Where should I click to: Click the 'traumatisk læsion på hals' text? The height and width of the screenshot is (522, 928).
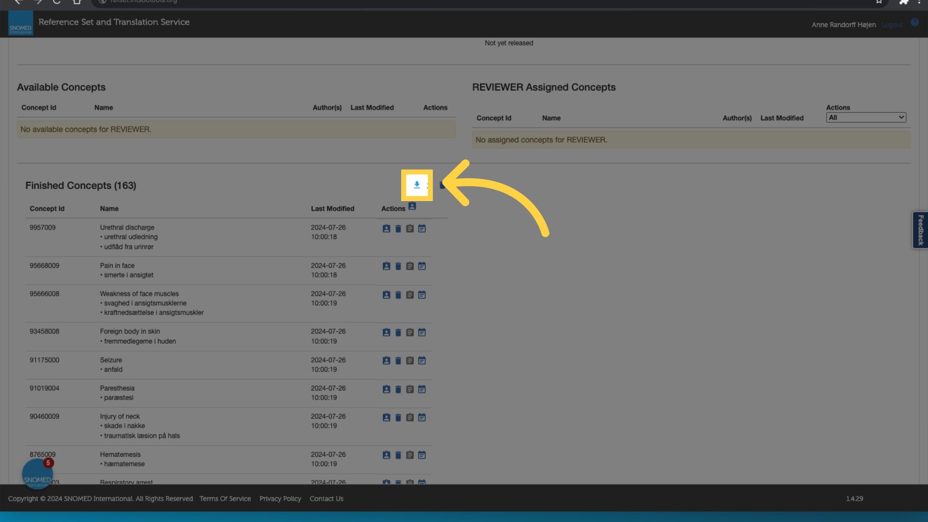[142, 436]
